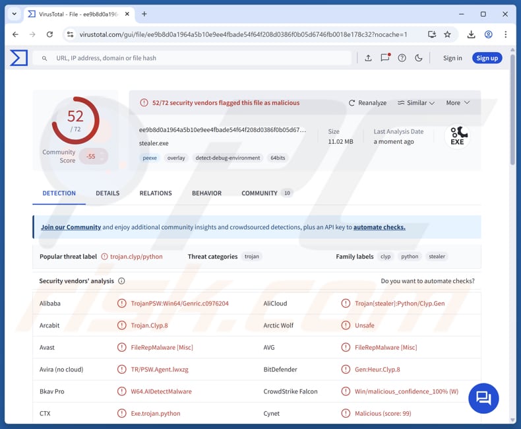Screen dimensions: 521x429
Task: Expand the Similar dropdown
Action: tap(416, 103)
